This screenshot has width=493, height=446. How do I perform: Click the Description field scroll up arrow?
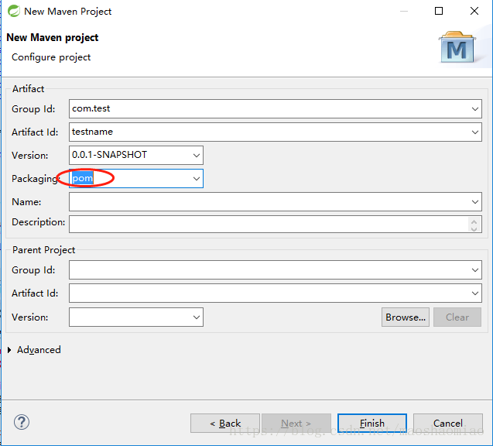coord(474,221)
